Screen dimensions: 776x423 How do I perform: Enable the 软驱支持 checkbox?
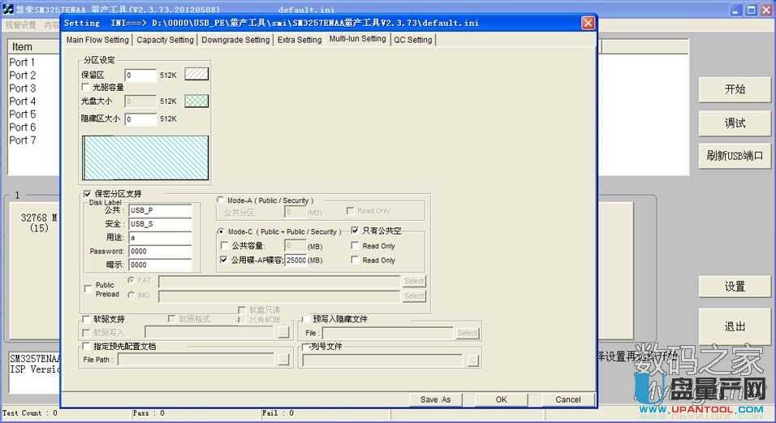pos(86,319)
